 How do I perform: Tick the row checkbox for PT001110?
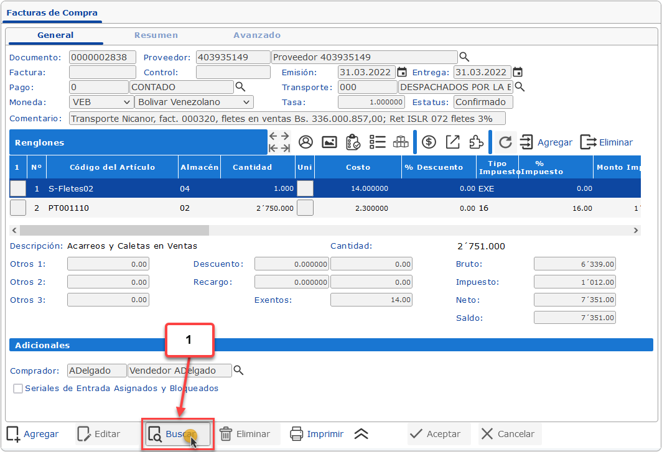pos(18,208)
